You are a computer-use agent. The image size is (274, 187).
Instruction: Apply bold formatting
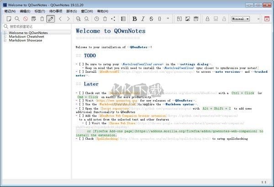pos(135,19)
